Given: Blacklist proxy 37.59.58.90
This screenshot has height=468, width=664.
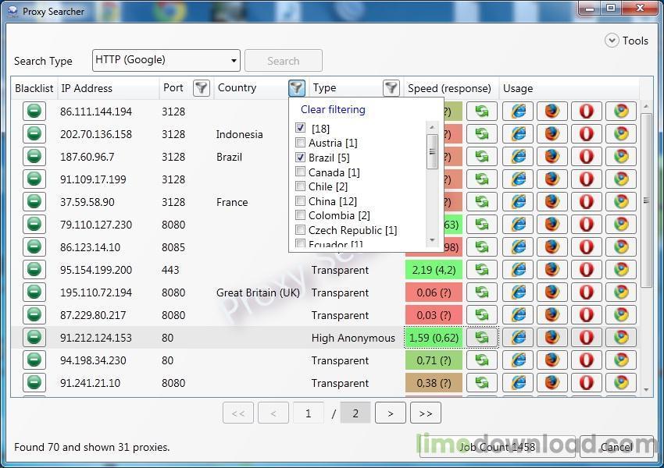Looking at the screenshot, I should (x=34, y=202).
